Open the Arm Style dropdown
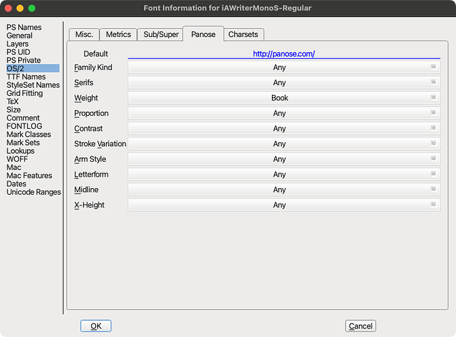The height and width of the screenshot is (337, 456). tap(284, 159)
